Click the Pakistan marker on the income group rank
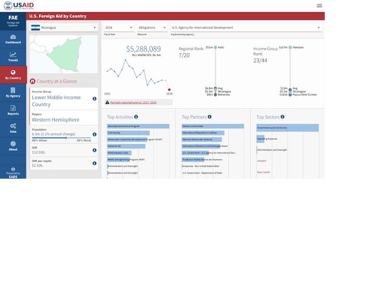The width and height of the screenshot is (381, 303). (290, 47)
